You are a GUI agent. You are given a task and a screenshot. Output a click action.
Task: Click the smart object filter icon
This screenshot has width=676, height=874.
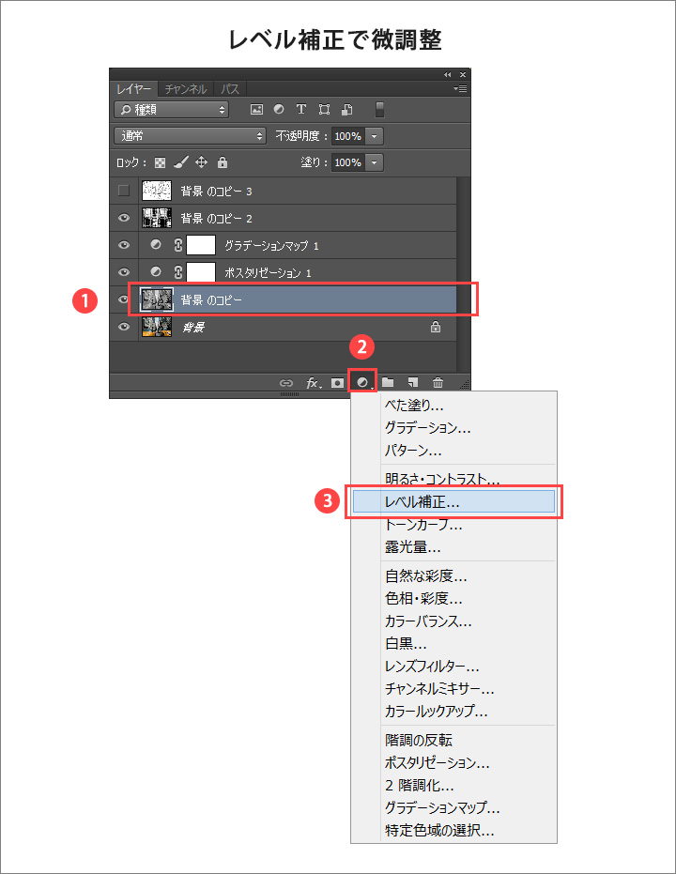point(346,109)
